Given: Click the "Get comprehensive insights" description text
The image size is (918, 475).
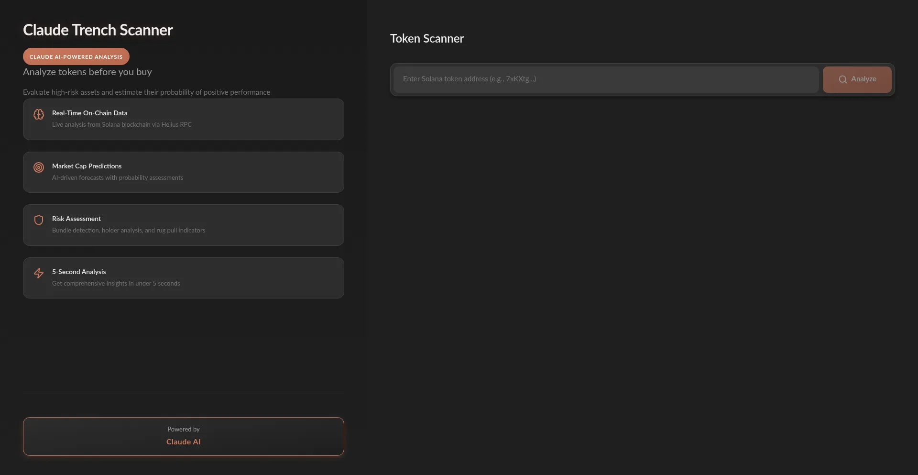Looking at the screenshot, I should 116,284.
